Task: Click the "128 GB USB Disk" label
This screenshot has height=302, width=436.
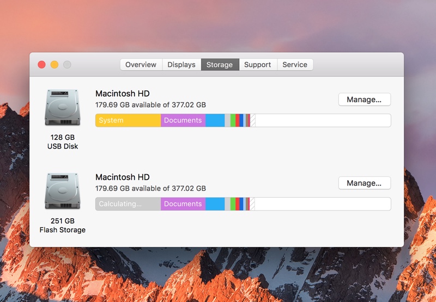Action: coord(63,142)
